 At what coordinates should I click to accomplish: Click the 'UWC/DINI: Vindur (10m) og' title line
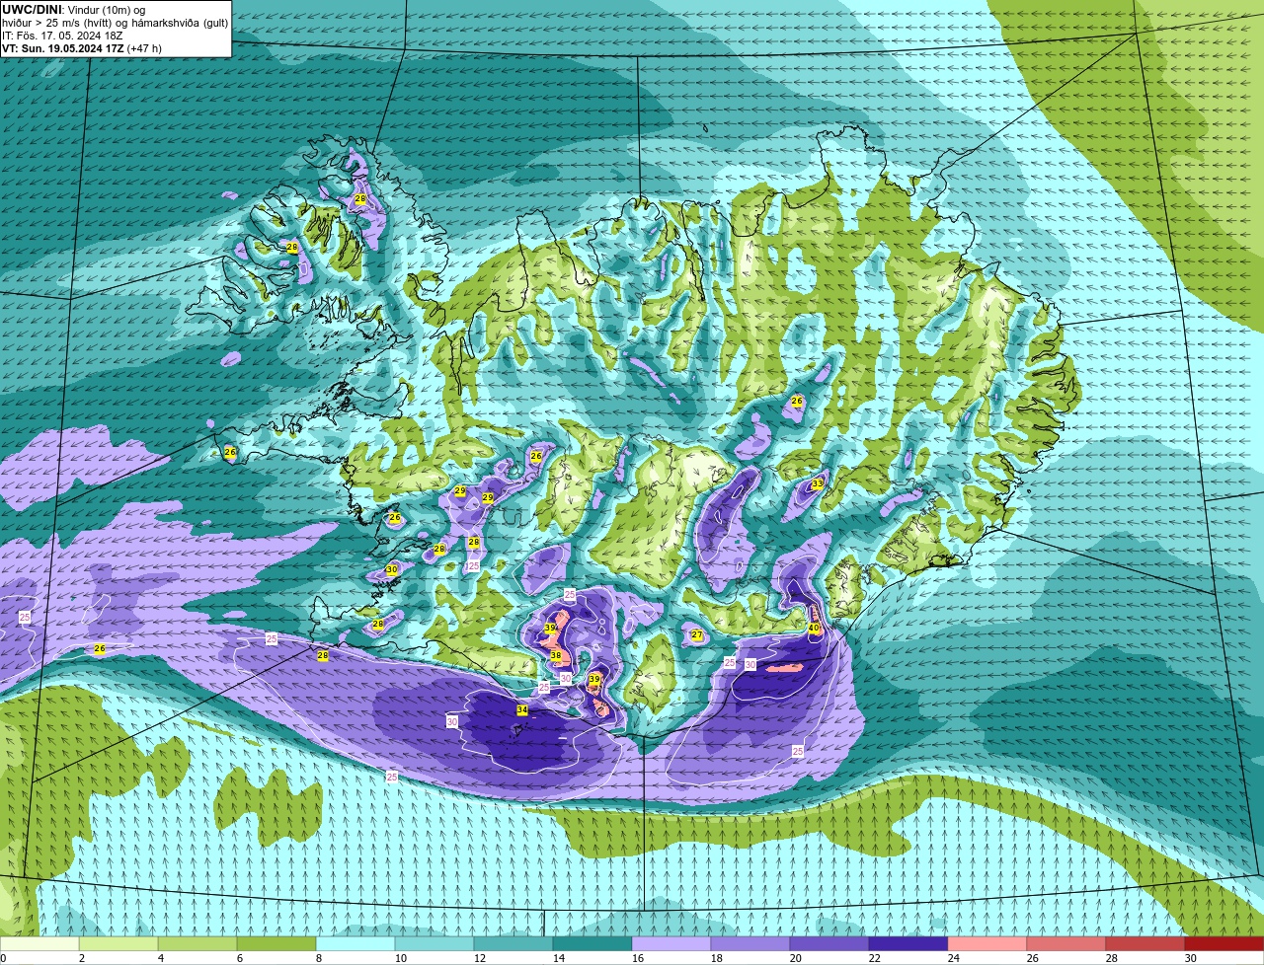74,10
